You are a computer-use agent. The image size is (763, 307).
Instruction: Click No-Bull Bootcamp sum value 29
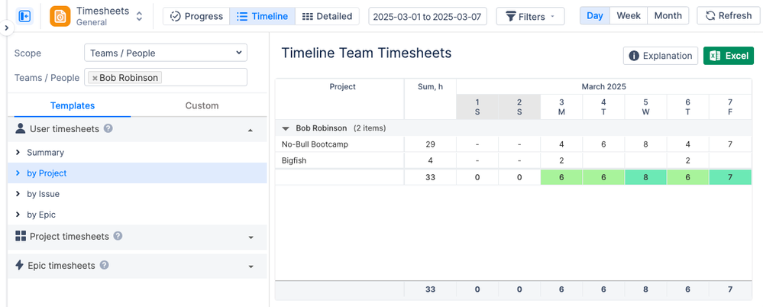tap(430, 144)
